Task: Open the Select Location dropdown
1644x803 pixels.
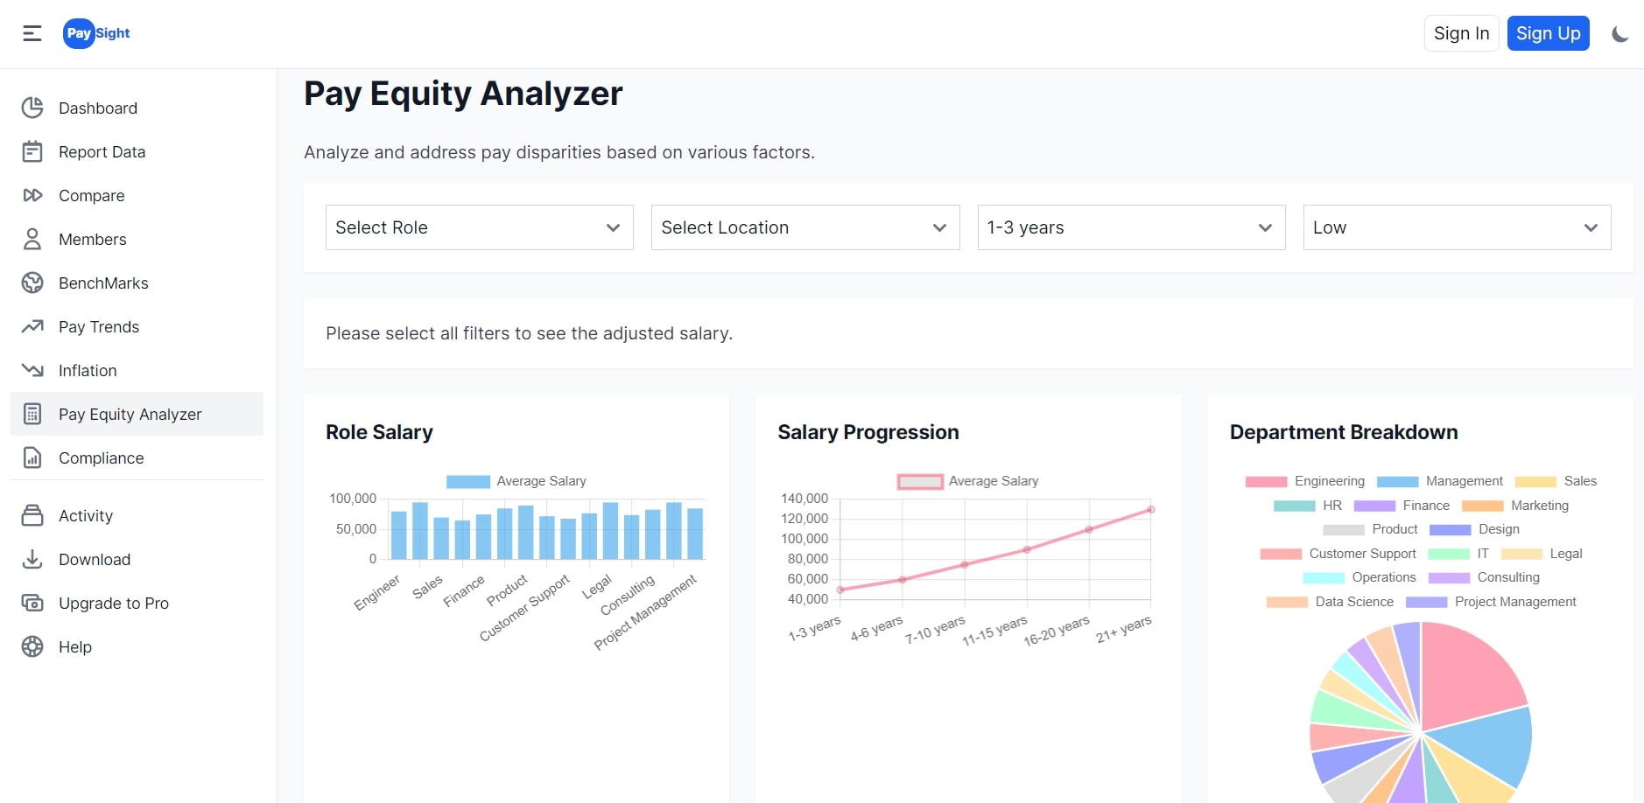Action: pos(805,227)
